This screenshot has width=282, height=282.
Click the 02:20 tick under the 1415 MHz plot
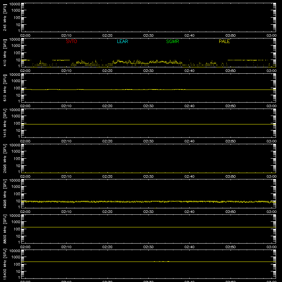(108, 141)
